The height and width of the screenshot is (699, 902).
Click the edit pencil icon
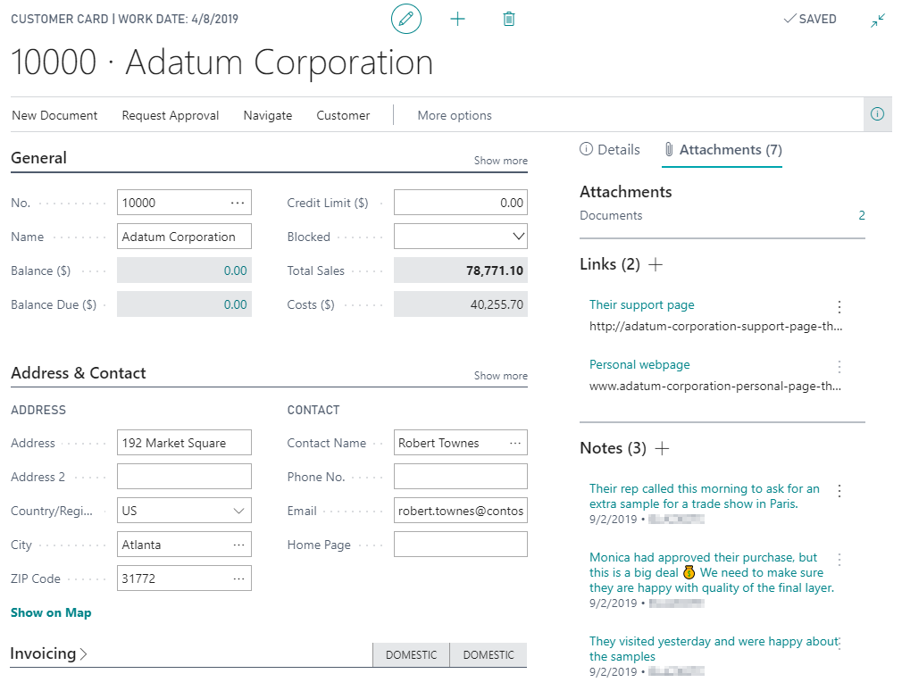tap(406, 19)
